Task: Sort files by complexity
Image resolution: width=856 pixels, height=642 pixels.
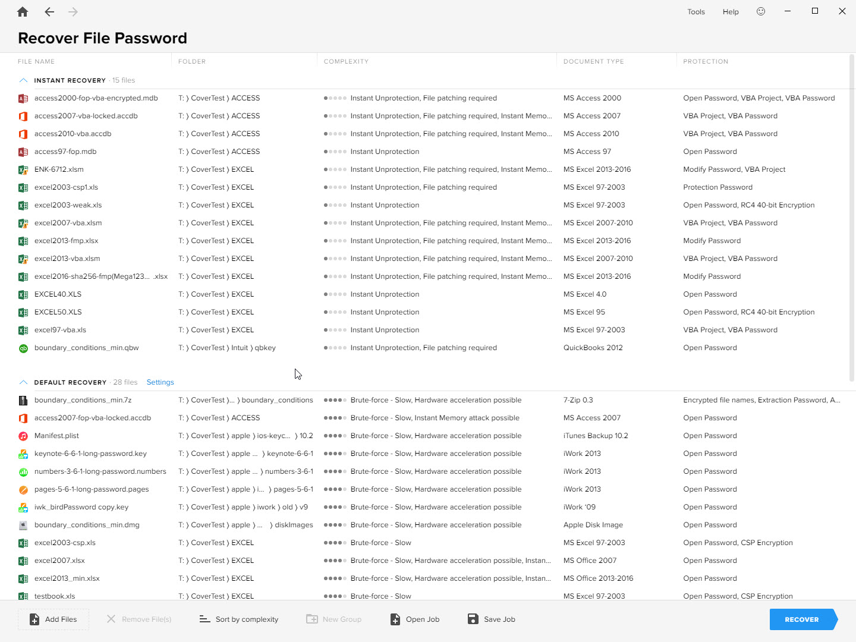Action: [x=239, y=619]
